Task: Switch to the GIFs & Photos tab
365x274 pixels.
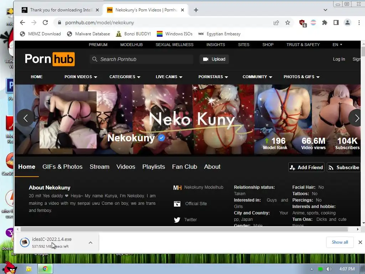Action: click(x=62, y=167)
